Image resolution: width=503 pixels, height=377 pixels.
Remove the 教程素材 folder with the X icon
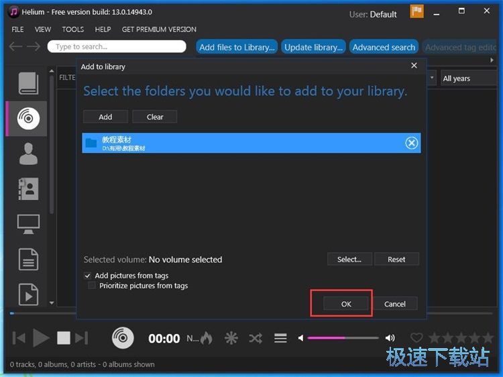point(411,143)
